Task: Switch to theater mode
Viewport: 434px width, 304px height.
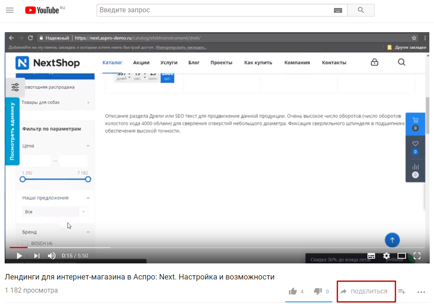Action: (402, 256)
